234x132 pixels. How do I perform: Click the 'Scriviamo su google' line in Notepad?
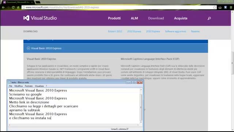point(25,95)
